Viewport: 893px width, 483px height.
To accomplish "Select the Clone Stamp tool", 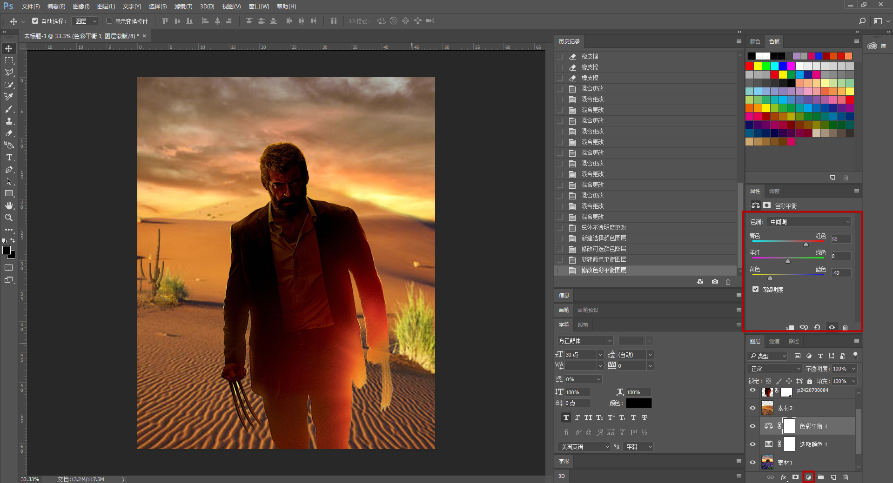I will 9,121.
